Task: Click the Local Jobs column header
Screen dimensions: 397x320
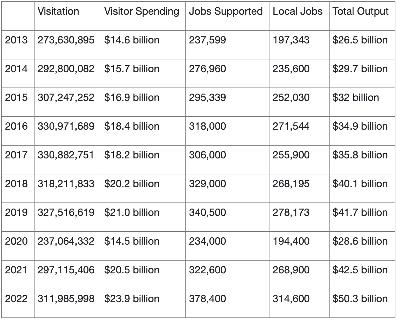Action: point(298,11)
